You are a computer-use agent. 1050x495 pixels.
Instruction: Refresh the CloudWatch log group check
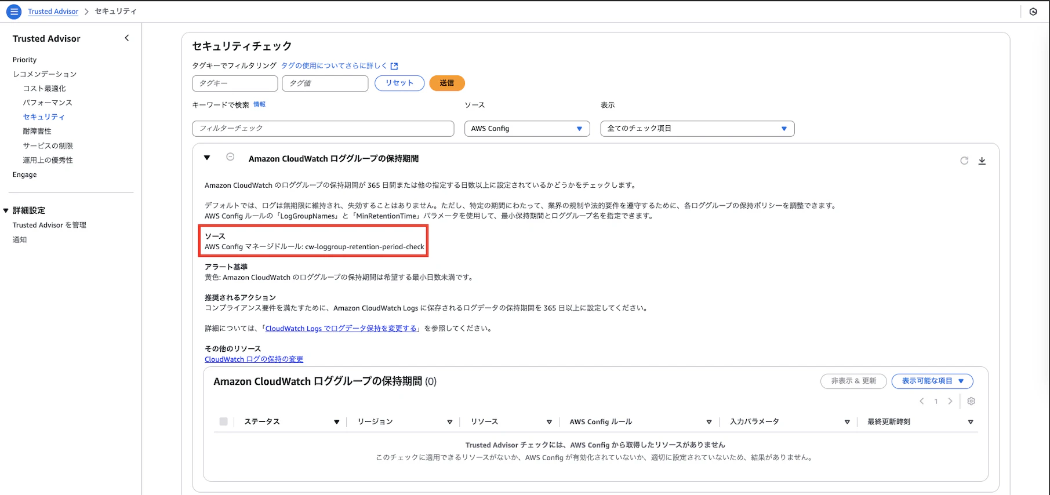964,161
